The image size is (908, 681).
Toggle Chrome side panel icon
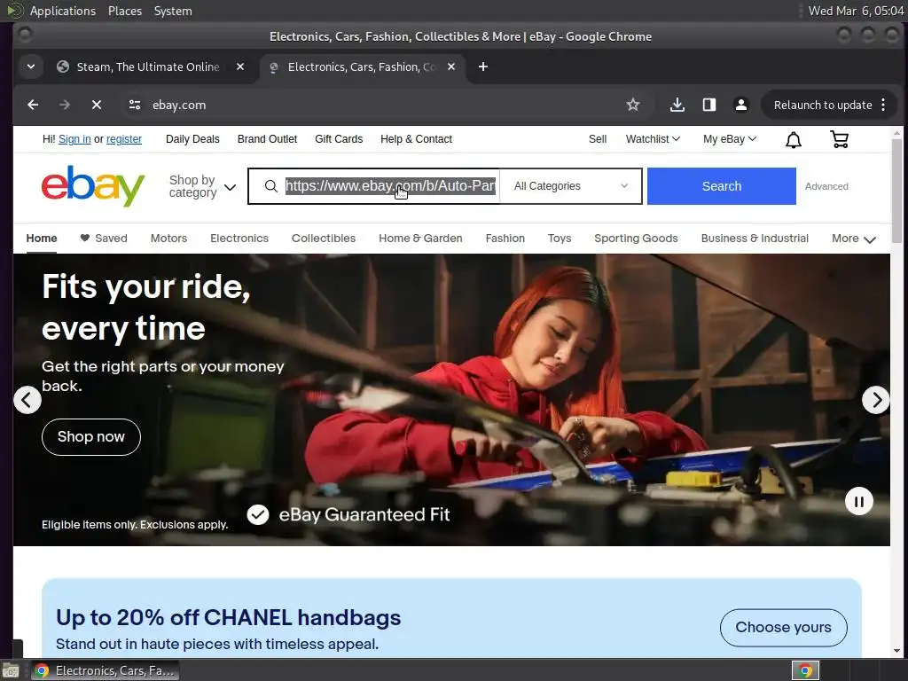(708, 105)
